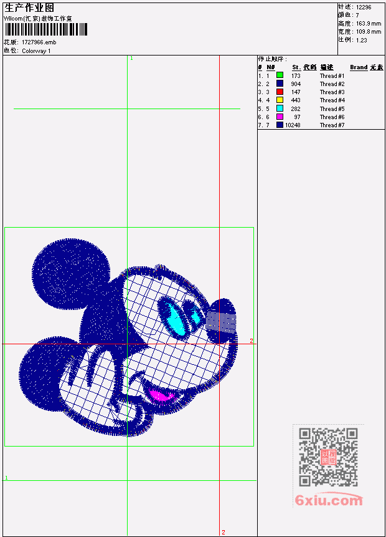
Task: Select the Thread #7 description
Action: pos(332,125)
